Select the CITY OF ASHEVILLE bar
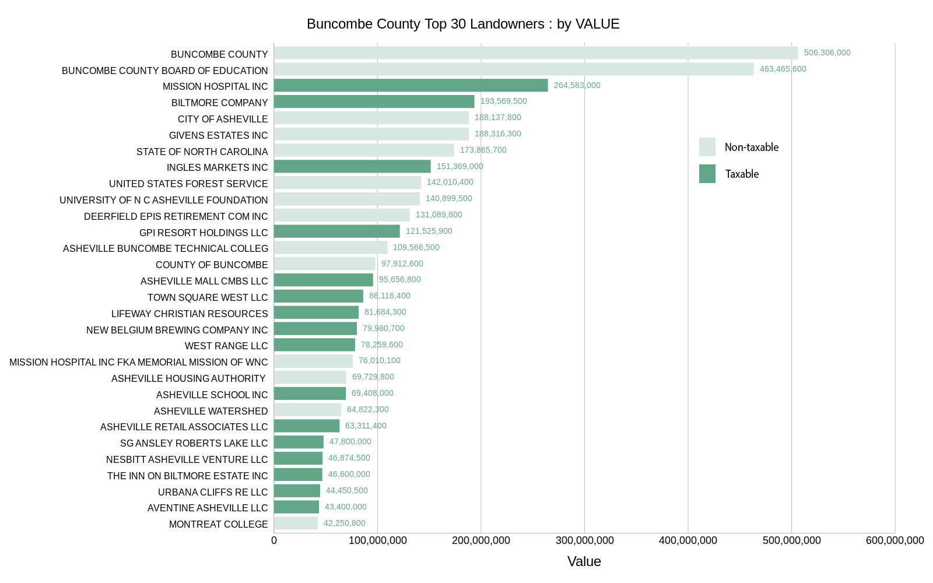The image size is (933, 583). click(371, 118)
